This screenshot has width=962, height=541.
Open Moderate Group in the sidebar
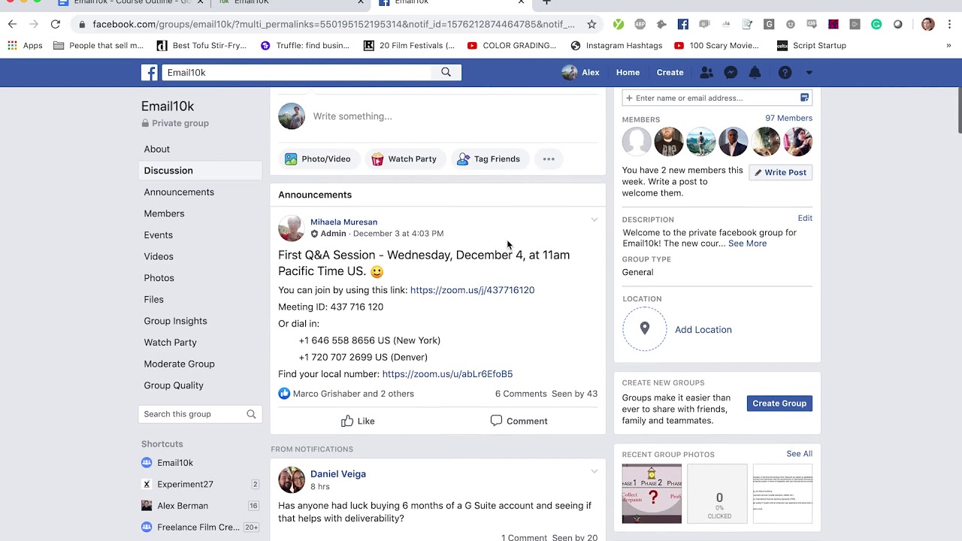point(179,364)
